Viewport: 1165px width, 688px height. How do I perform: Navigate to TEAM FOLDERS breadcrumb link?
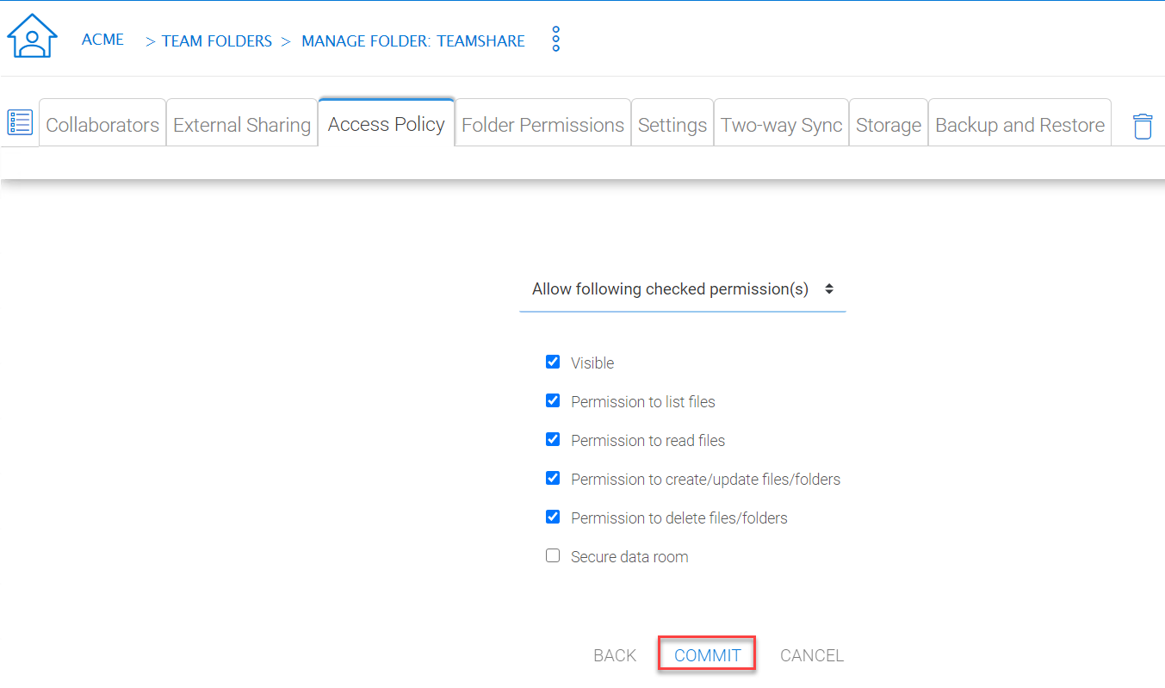click(x=217, y=40)
